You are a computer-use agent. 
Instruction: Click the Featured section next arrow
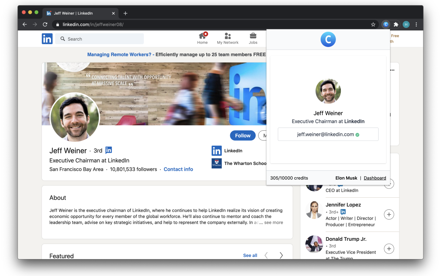click(x=281, y=255)
